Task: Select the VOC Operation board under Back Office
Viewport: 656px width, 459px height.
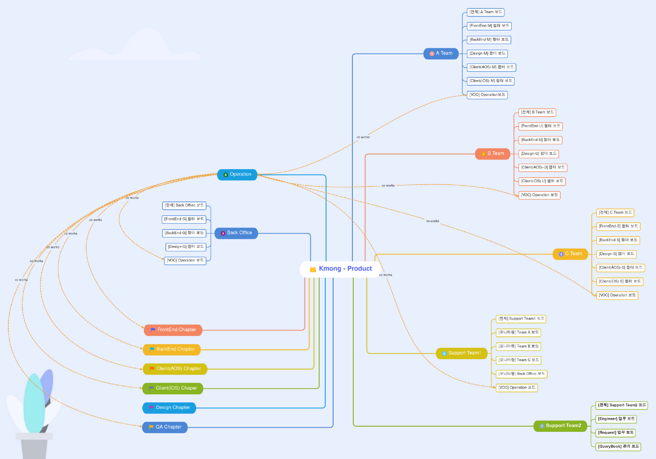Action: point(186,260)
